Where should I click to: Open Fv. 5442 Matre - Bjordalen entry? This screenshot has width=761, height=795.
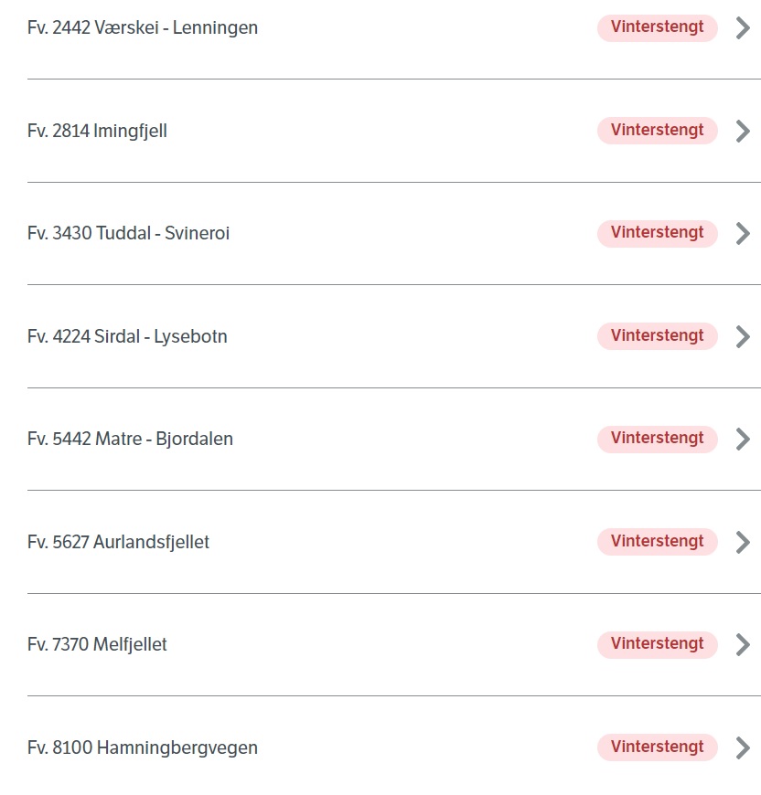point(131,439)
